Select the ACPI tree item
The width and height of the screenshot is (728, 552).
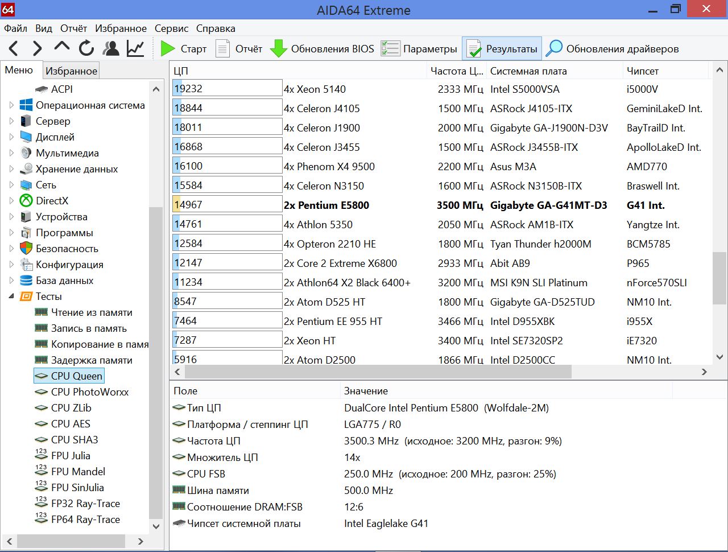click(x=62, y=89)
